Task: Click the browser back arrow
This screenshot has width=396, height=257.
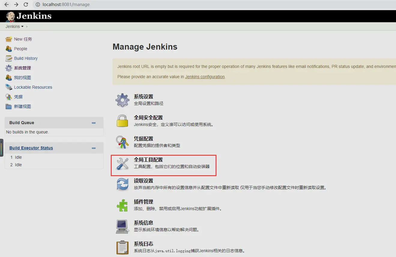Action: coord(6,5)
